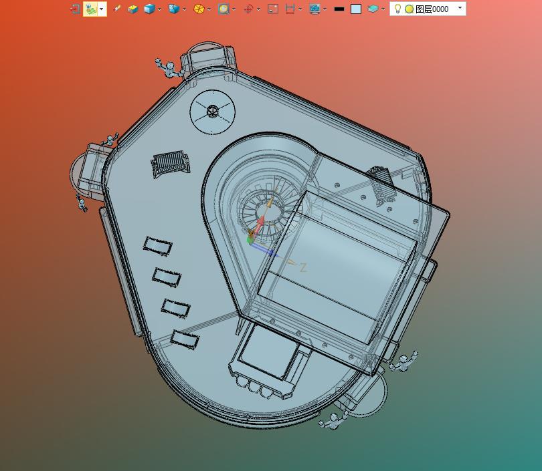Click the red exit icon in the toolbar

point(75,9)
